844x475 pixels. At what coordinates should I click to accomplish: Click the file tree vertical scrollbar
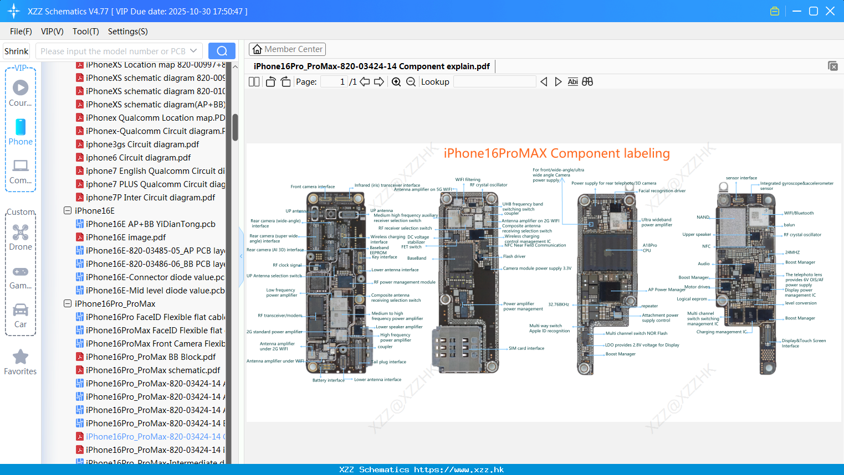pos(235,127)
